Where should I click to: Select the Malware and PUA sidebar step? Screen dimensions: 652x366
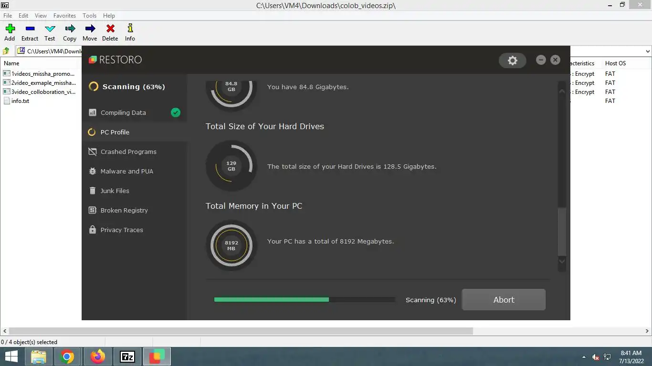(x=134, y=171)
